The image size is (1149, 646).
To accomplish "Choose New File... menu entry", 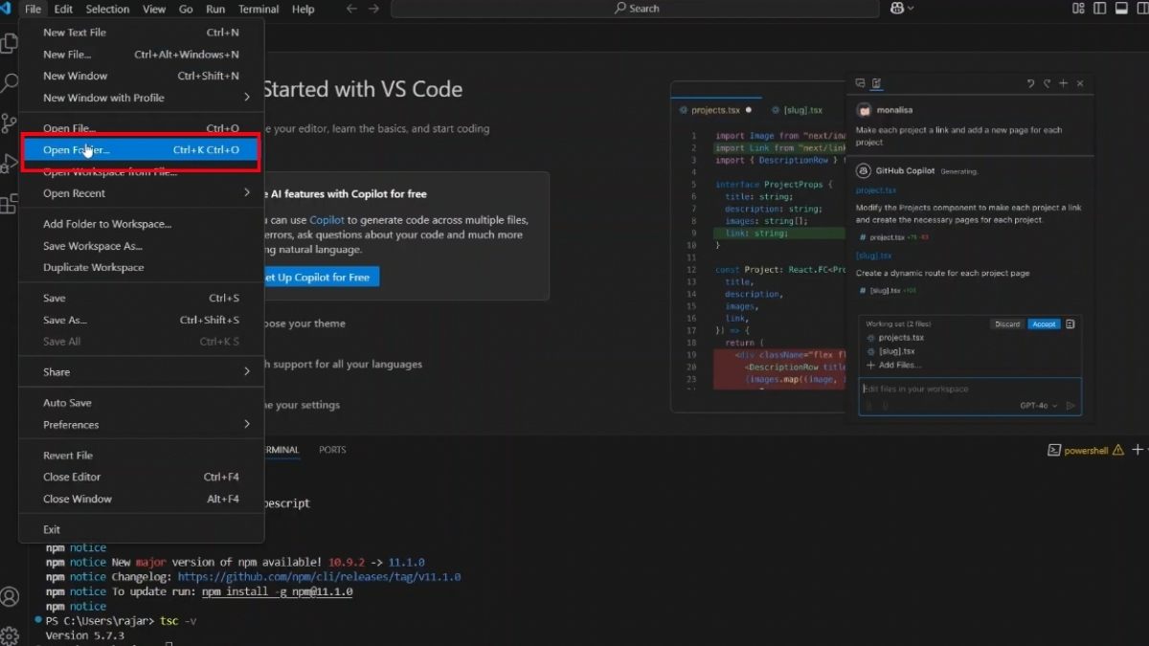I will click(x=142, y=55).
